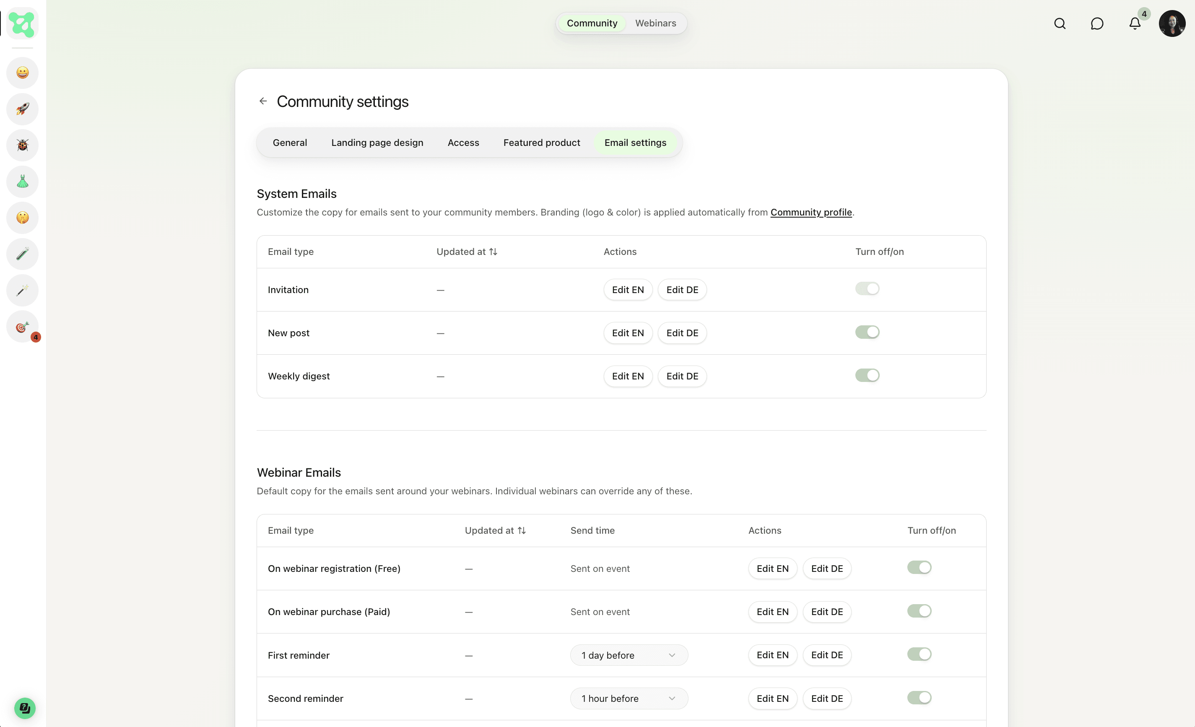Switch to the Featured product tab
This screenshot has width=1195, height=727.
pyautogui.click(x=542, y=143)
